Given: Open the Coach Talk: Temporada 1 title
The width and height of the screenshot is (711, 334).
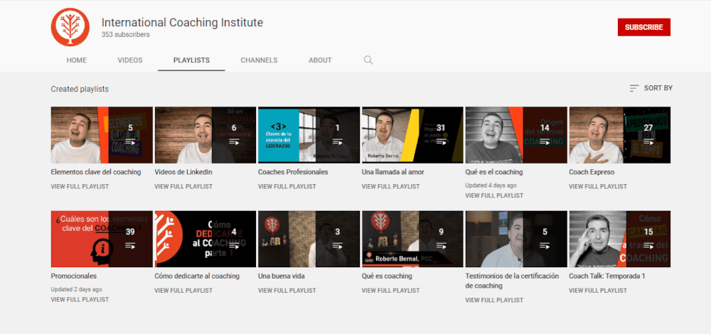Looking at the screenshot, I should [x=606, y=276].
